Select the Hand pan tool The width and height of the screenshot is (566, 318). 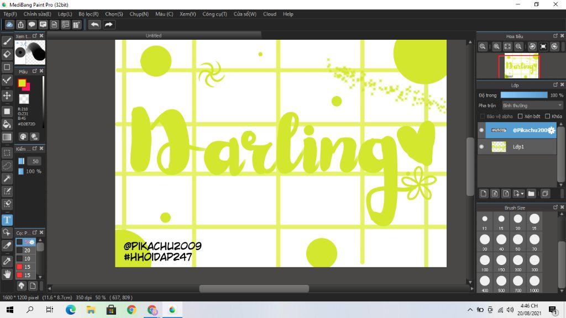[x=7, y=274]
